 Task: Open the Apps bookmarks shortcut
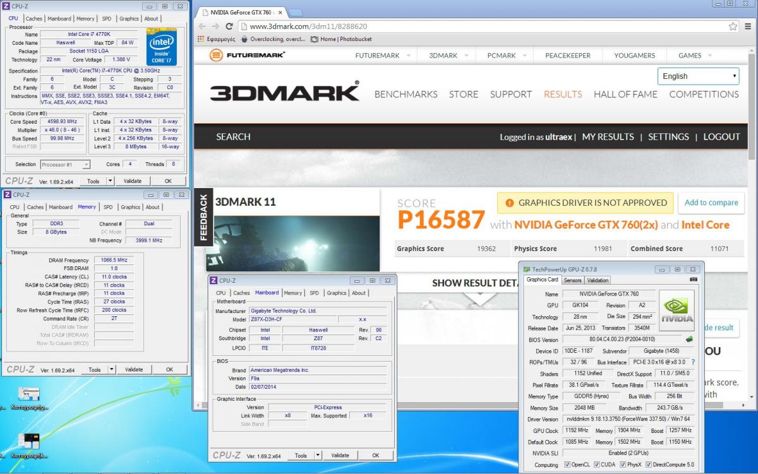click(217, 39)
